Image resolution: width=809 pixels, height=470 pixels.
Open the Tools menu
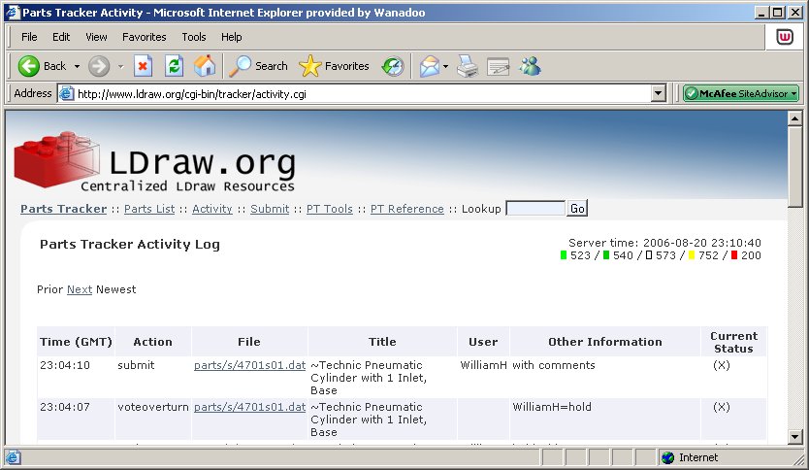click(x=193, y=37)
